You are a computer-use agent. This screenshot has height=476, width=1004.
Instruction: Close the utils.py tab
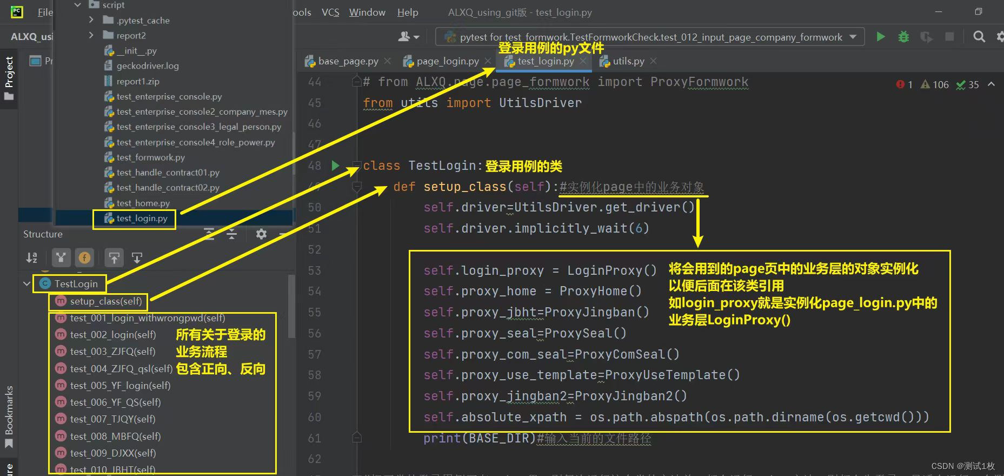click(x=653, y=61)
